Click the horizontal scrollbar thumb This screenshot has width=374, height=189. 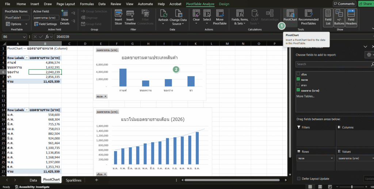tap(232, 180)
